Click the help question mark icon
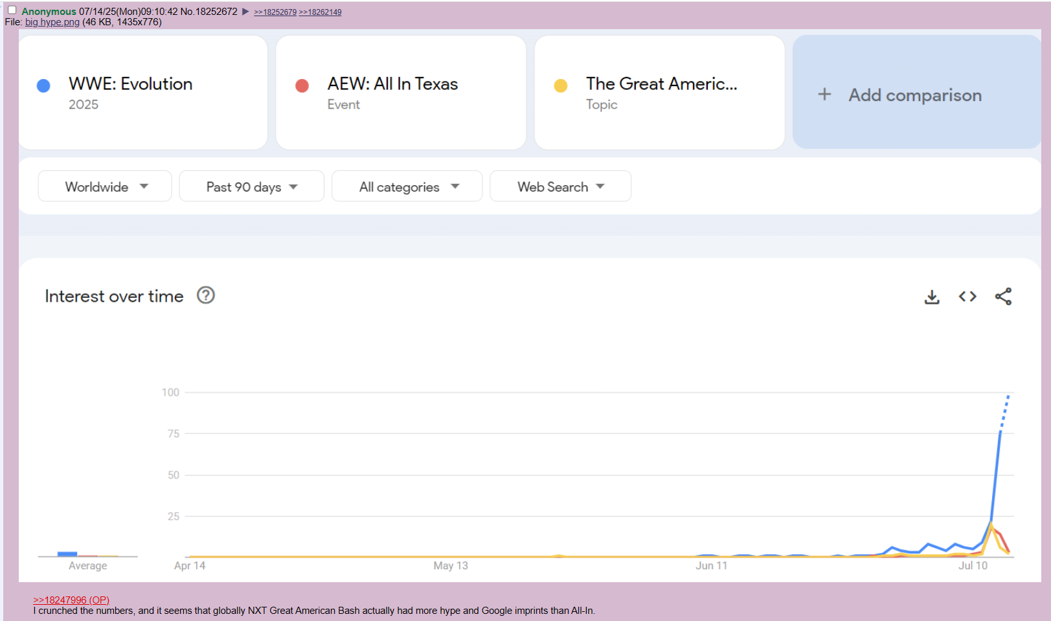This screenshot has width=1051, height=621. click(x=206, y=295)
